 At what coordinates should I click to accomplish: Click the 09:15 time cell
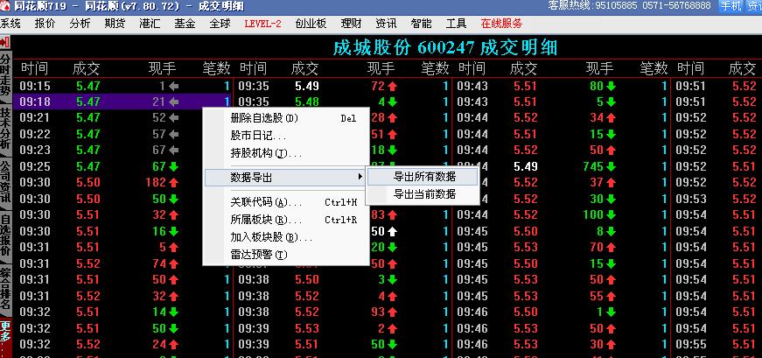tap(34, 86)
